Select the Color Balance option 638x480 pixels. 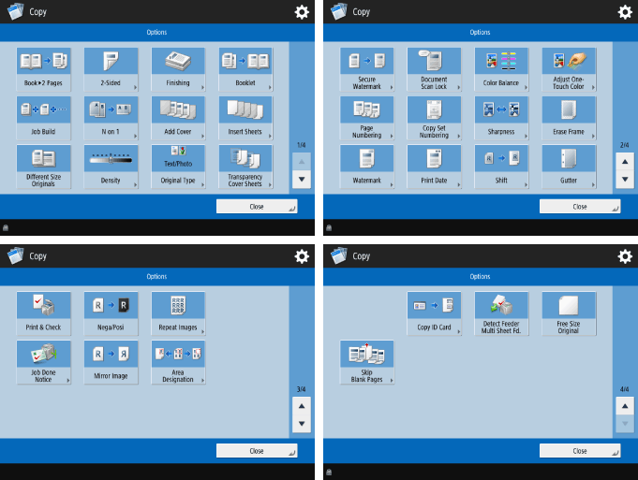click(501, 68)
